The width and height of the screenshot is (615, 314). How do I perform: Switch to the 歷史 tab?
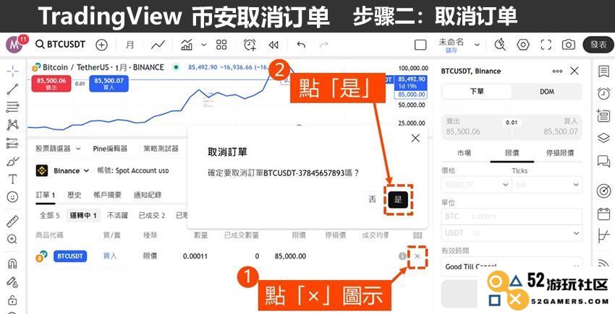click(74, 195)
